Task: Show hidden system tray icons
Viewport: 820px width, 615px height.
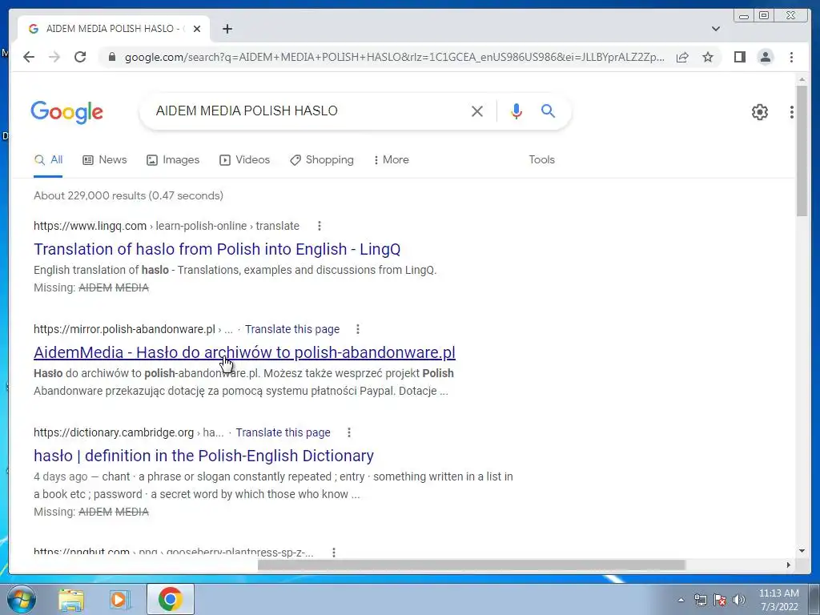Action: point(681,600)
